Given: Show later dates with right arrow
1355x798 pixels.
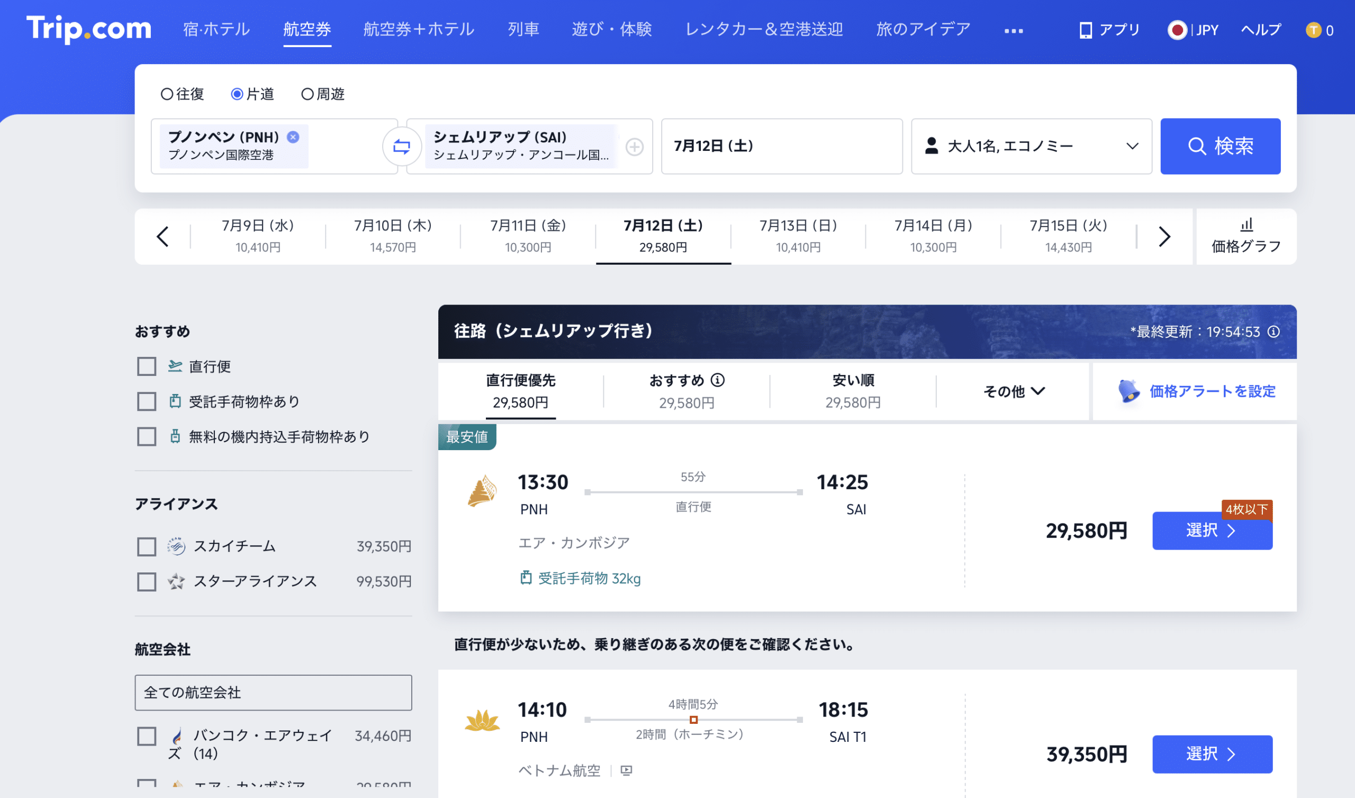Looking at the screenshot, I should coord(1164,237).
